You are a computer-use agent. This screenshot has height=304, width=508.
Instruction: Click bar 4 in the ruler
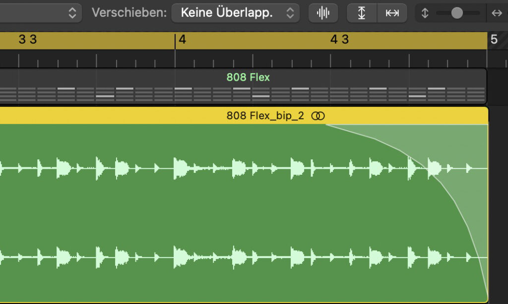(x=183, y=40)
